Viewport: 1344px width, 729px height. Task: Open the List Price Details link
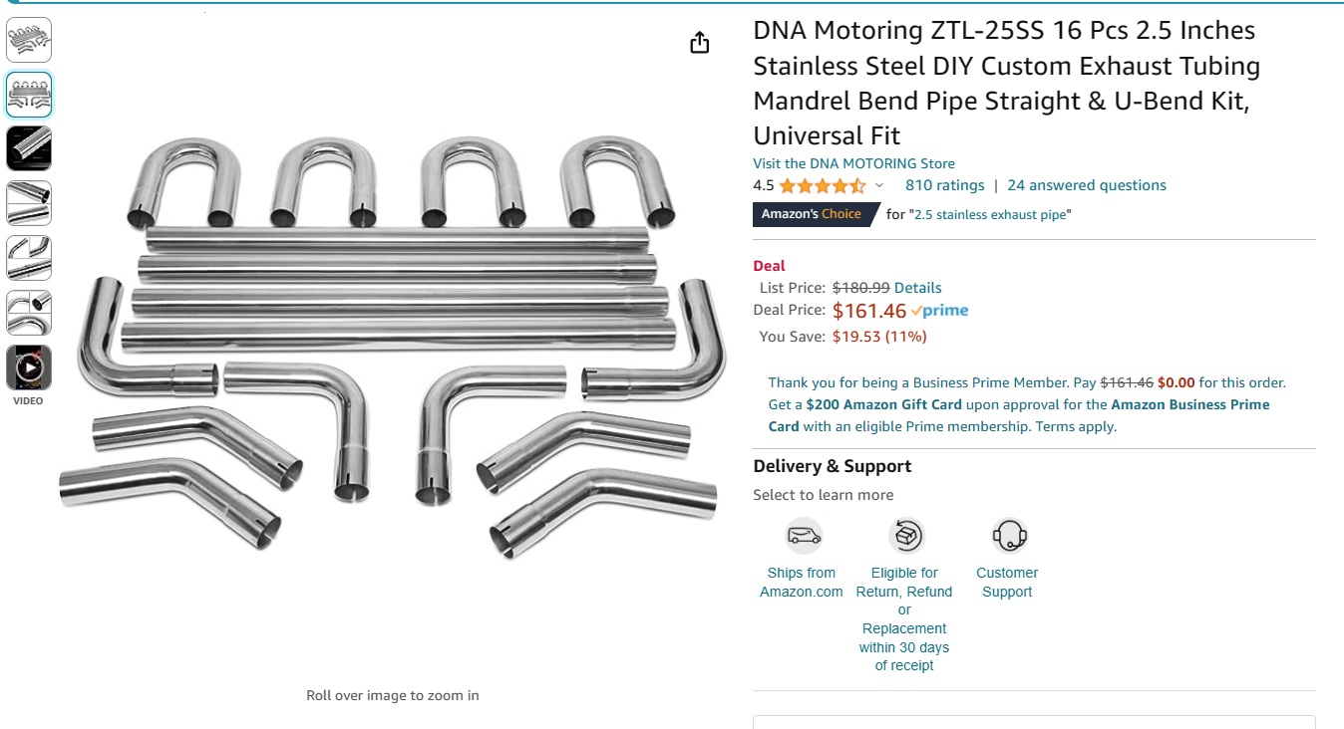pyautogui.click(x=917, y=288)
